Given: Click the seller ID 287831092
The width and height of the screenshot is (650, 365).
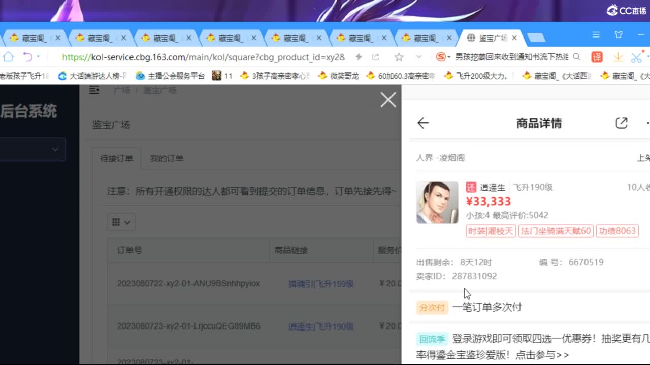Looking at the screenshot, I should coord(474,276).
